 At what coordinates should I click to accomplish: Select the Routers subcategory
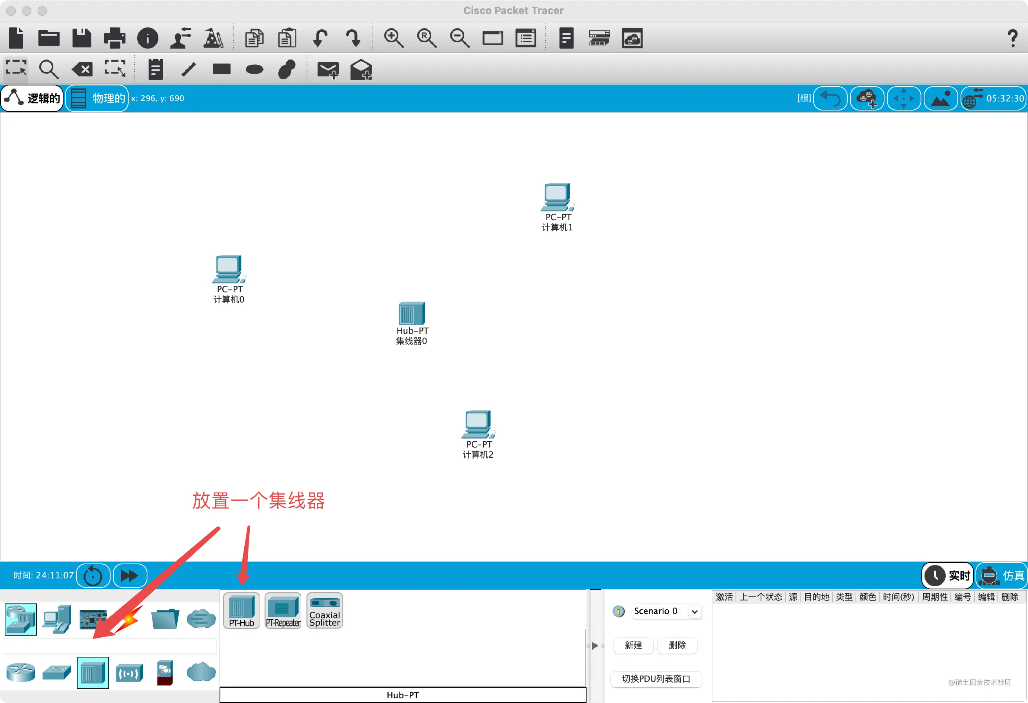20,672
